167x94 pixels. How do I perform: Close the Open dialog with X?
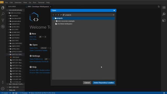(x=114, y=10)
